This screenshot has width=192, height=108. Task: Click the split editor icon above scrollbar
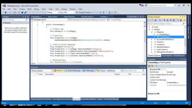(x=145, y=22)
